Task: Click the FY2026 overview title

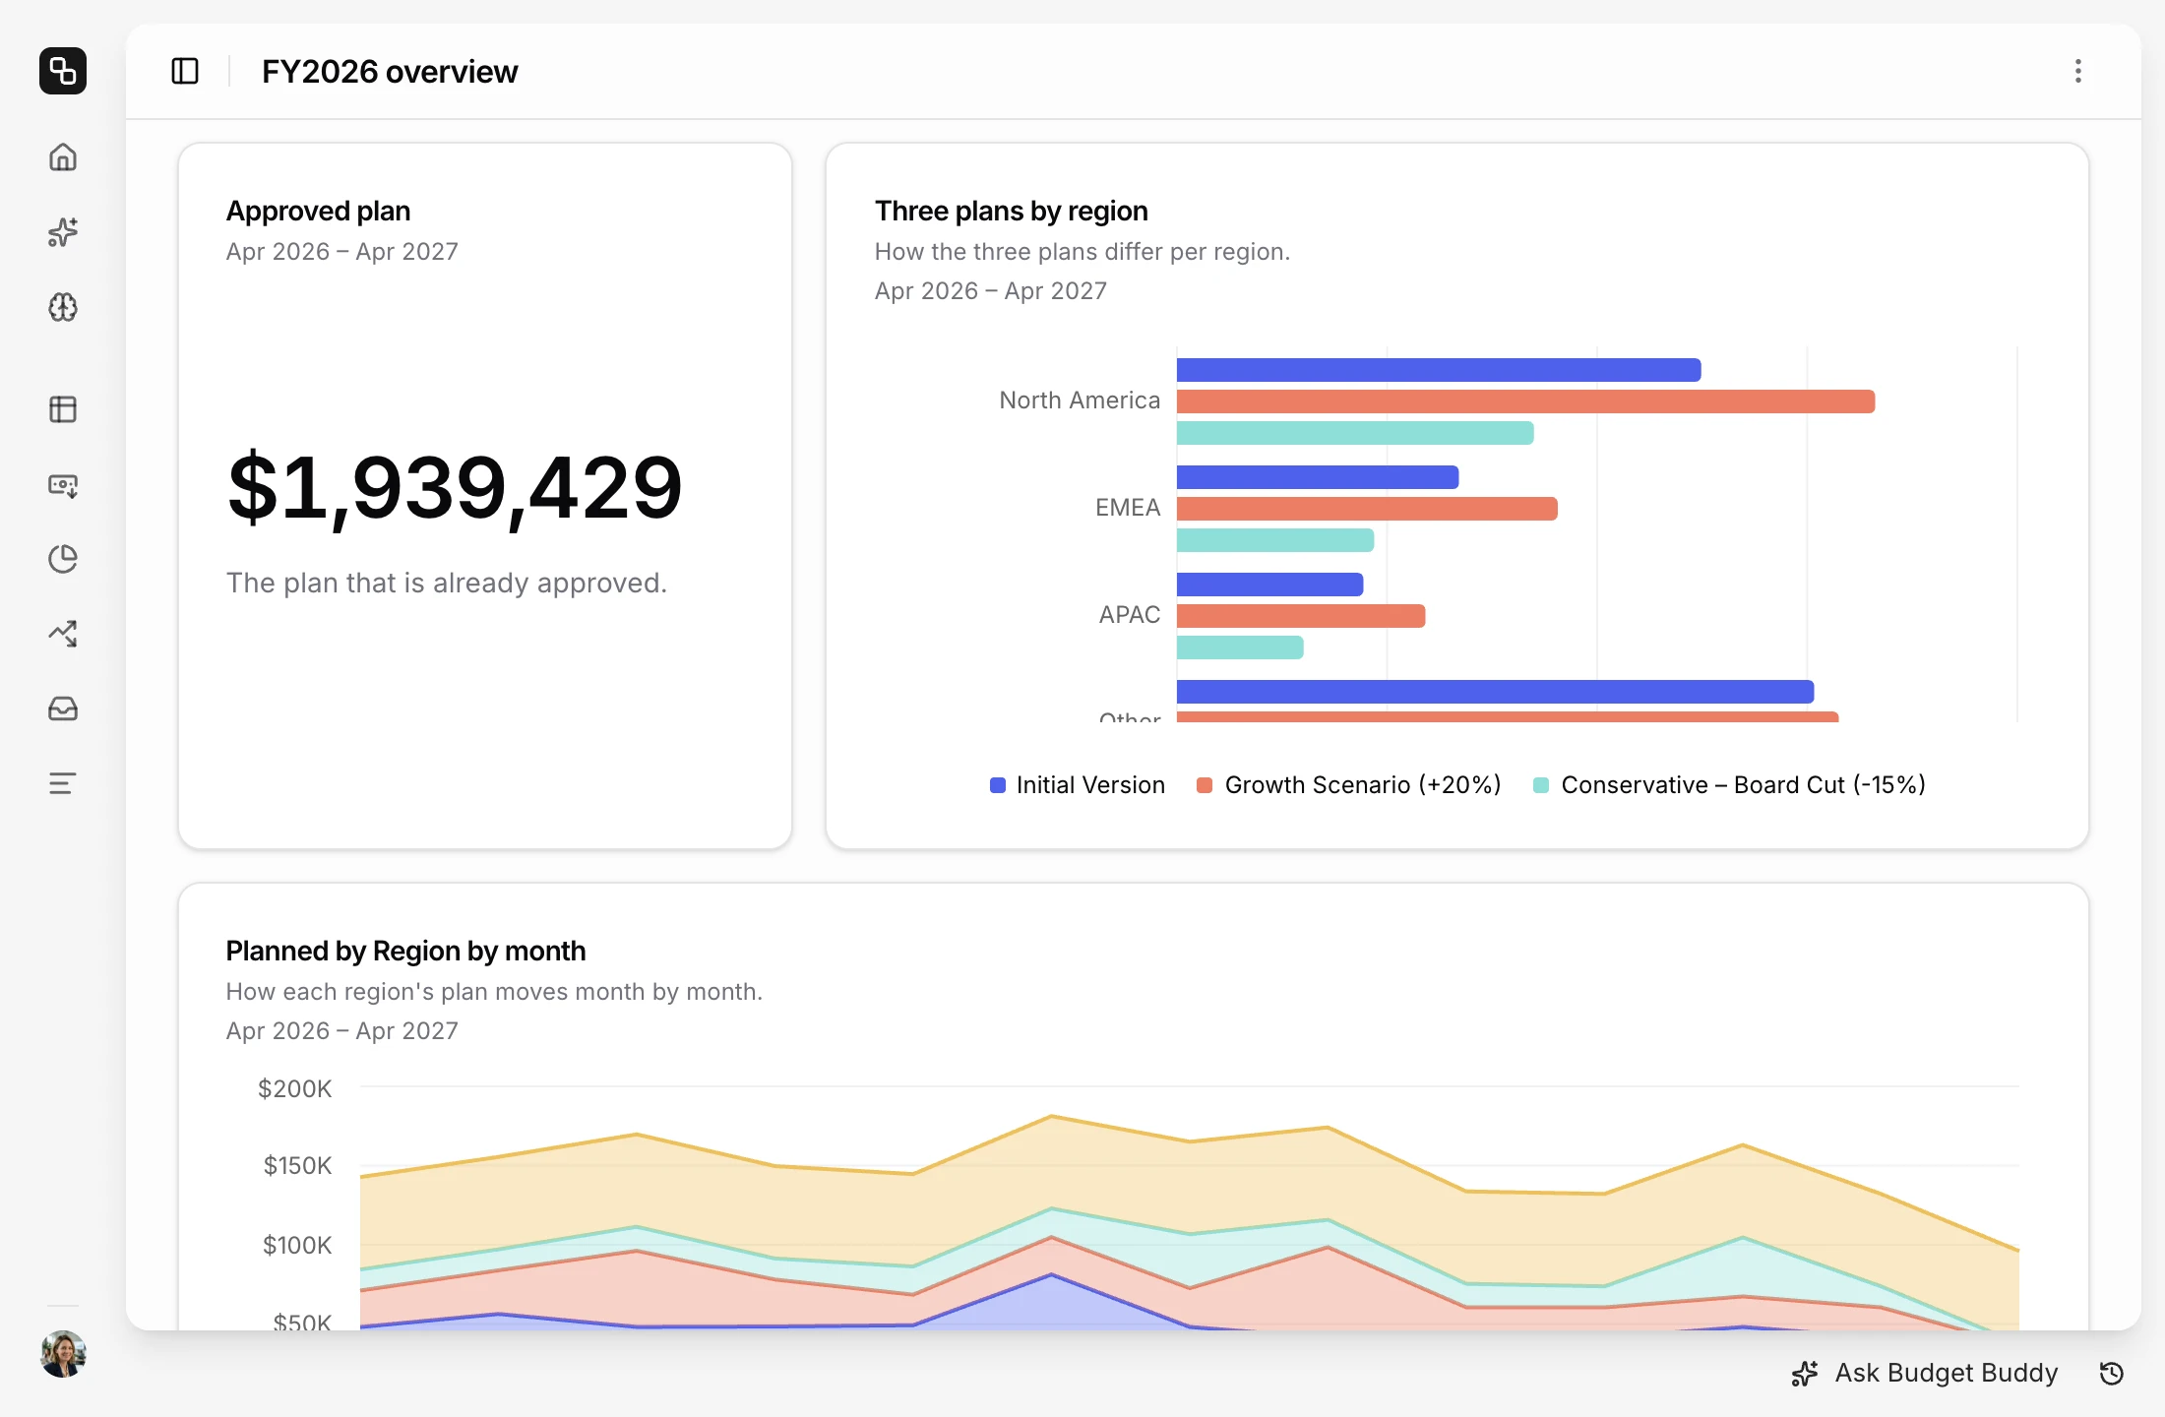Action: coord(390,71)
